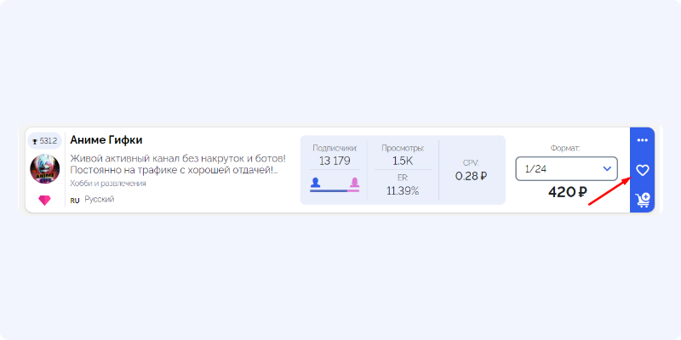Click the RU Русский language label
The height and width of the screenshot is (340, 681).
click(92, 200)
